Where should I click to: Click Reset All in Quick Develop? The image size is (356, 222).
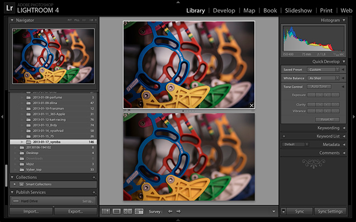[327, 119]
